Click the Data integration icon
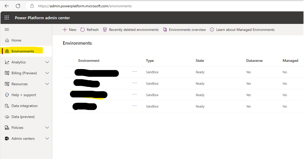Viewport: 304px width, 159px height. coord(7,106)
